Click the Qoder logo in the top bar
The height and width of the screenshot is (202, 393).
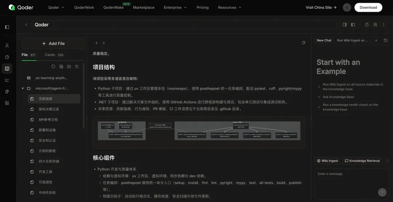pyautogui.click(x=21, y=8)
